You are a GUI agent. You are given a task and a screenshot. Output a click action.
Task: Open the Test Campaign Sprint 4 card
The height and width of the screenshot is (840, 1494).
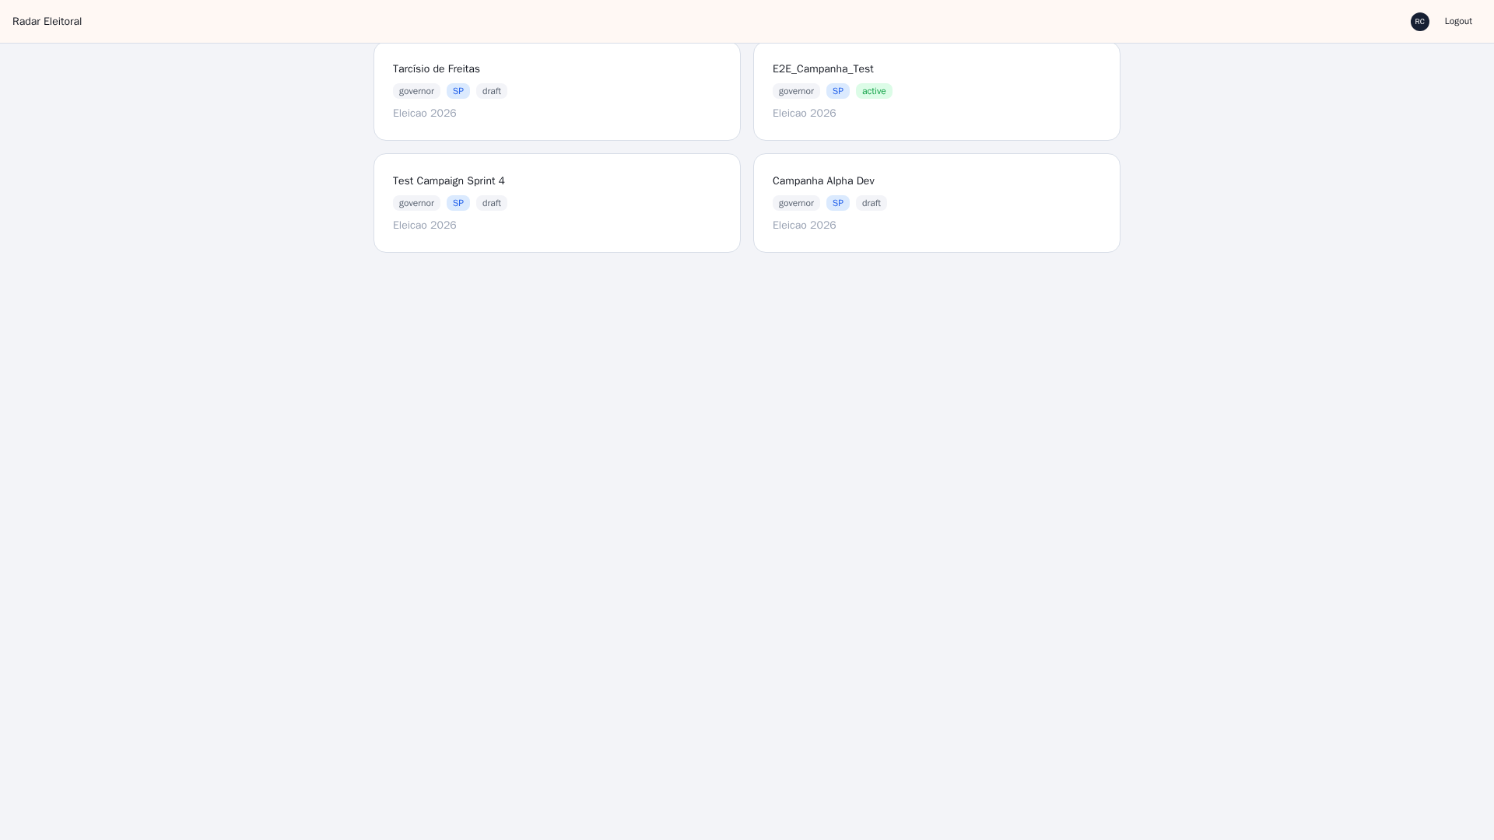(x=557, y=203)
